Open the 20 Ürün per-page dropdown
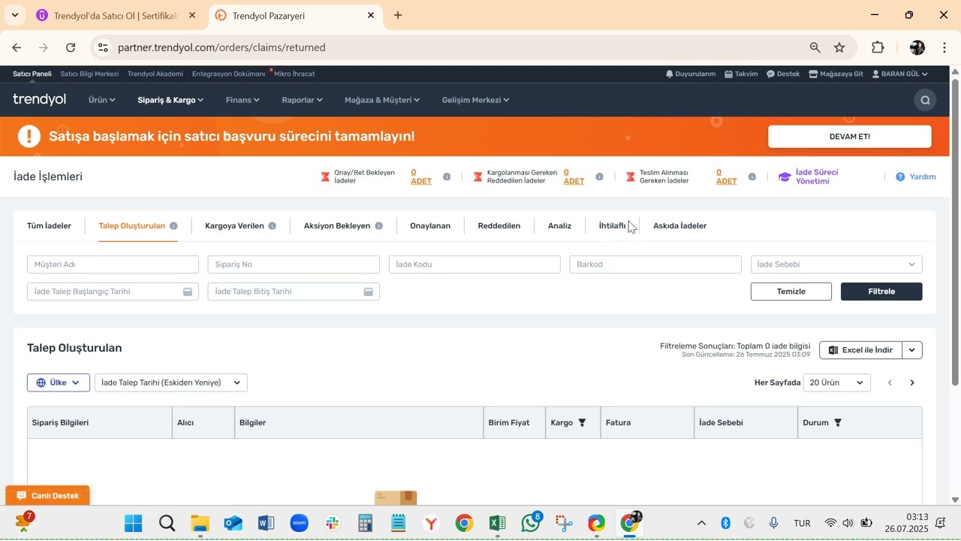 837,383
